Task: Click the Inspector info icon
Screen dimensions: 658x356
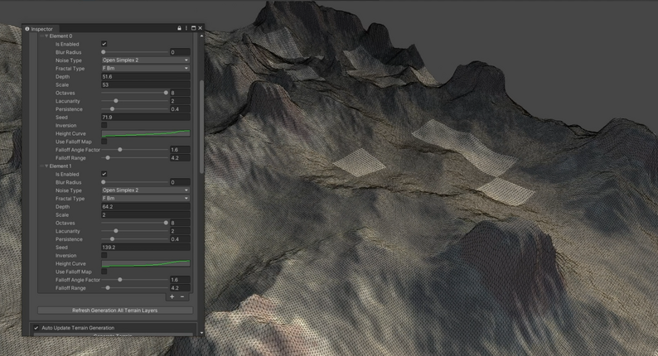Action: point(27,29)
